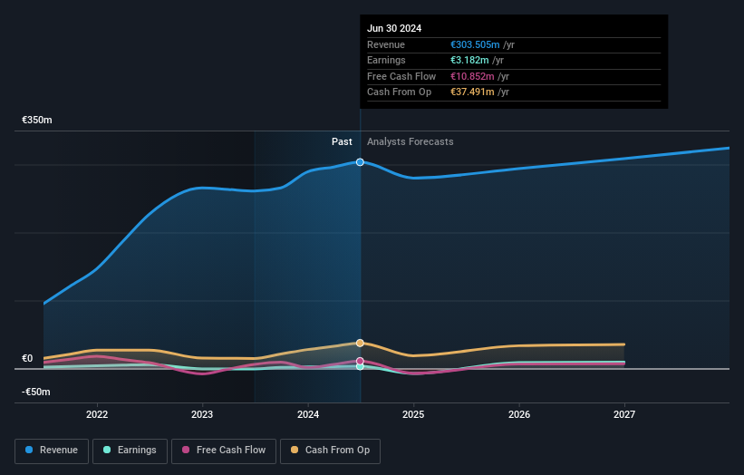The image size is (744, 475).
Task: Click the Analysts Forecasts label
Action: [410, 141]
